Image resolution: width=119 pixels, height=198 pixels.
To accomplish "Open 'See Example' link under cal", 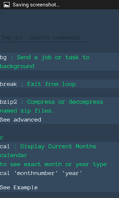I will click(x=19, y=187).
